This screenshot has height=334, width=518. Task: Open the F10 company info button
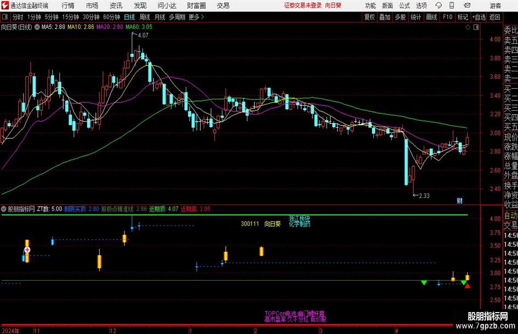coord(448,17)
